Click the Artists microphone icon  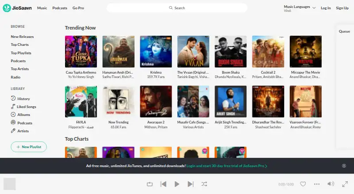[x=13, y=131]
